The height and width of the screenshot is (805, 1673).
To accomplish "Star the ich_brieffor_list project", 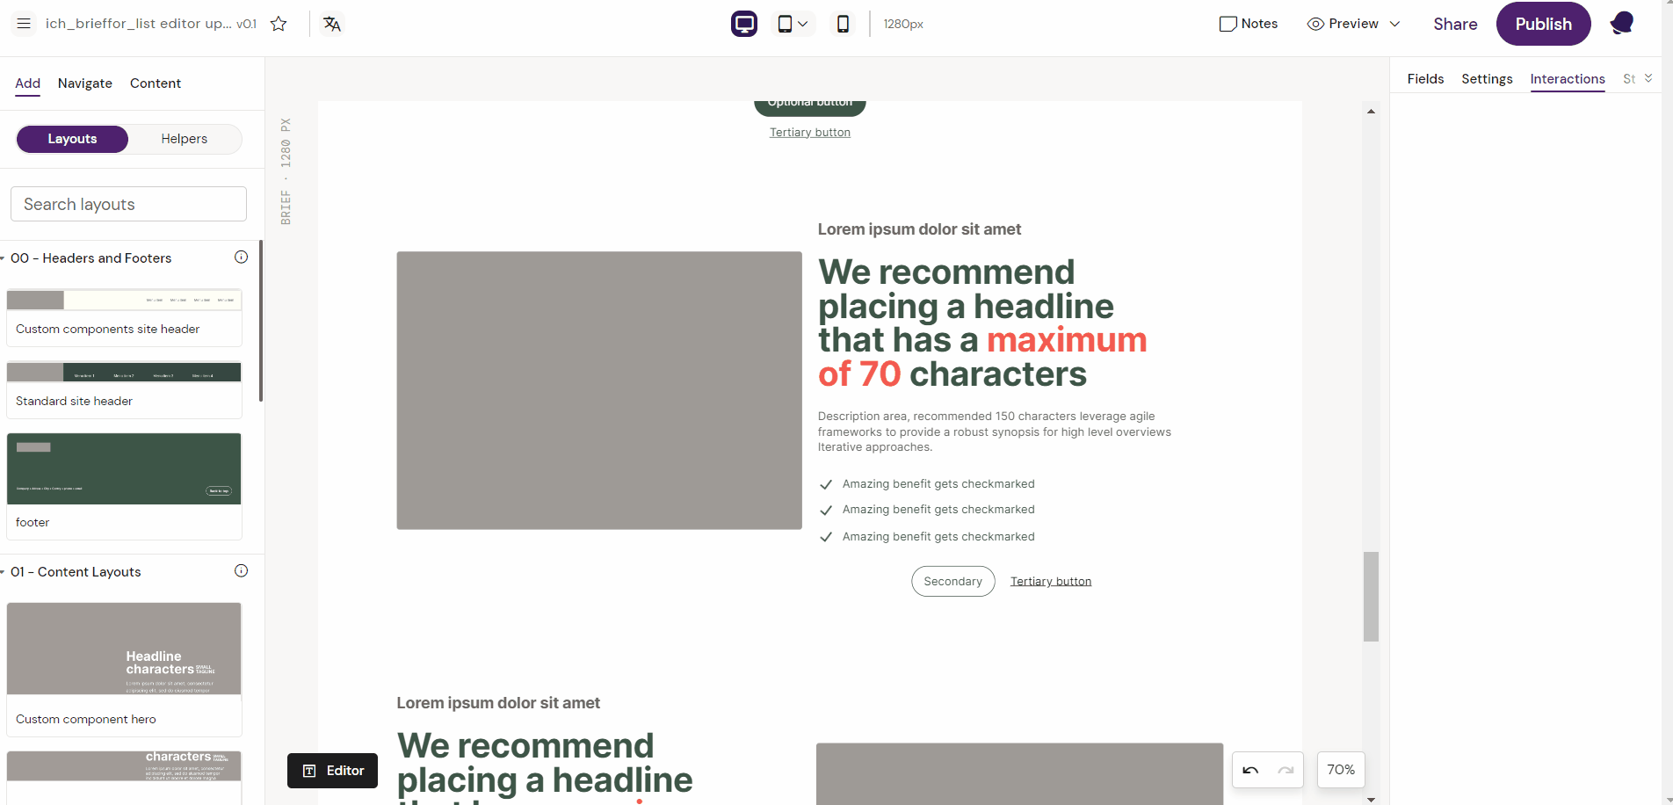I will pos(279,25).
